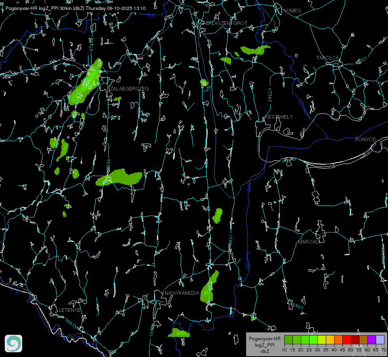Click the road number 06835 label
Viewport: 388px width, 357px height.
[71, 324]
